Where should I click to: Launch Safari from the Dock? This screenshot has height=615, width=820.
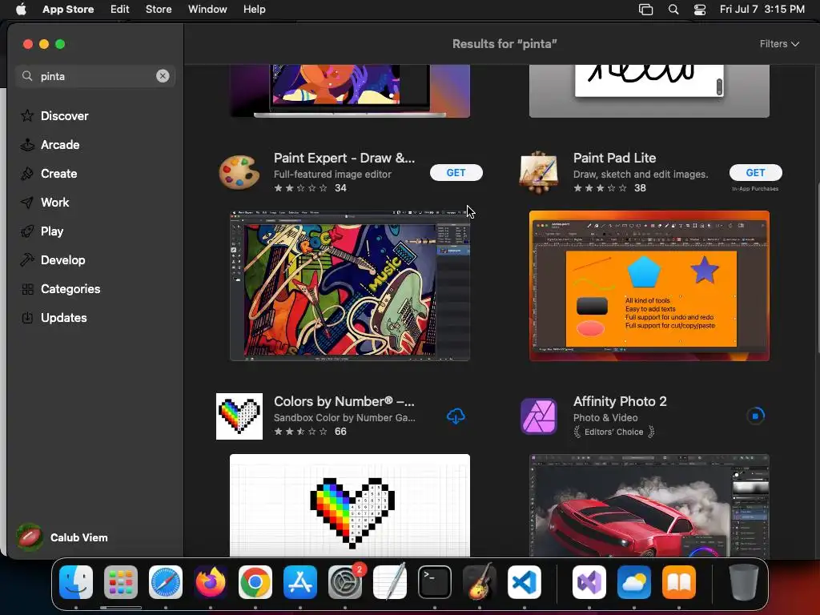tap(166, 582)
